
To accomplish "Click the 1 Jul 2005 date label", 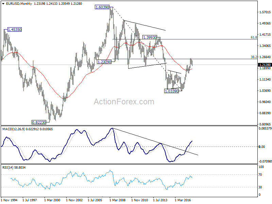I will click(95, 200).
